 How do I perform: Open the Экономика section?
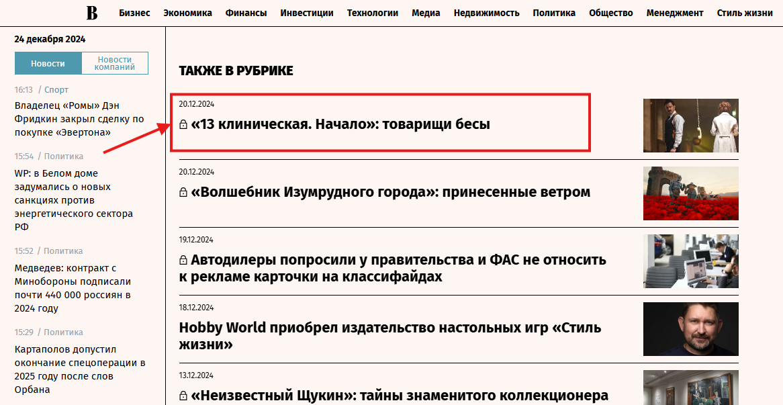click(x=188, y=13)
